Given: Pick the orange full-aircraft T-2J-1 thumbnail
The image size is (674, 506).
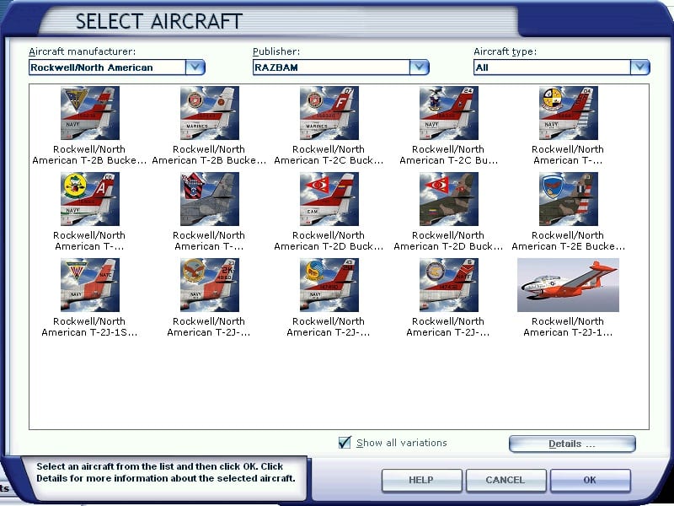Looking at the screenshot, I should [568, 285].
